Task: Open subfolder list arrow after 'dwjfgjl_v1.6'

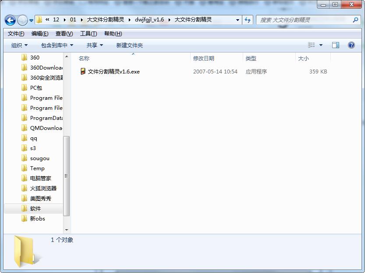Action: tap(169, 20)
